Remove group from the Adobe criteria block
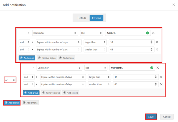178x122 pixels. point(47,58)
